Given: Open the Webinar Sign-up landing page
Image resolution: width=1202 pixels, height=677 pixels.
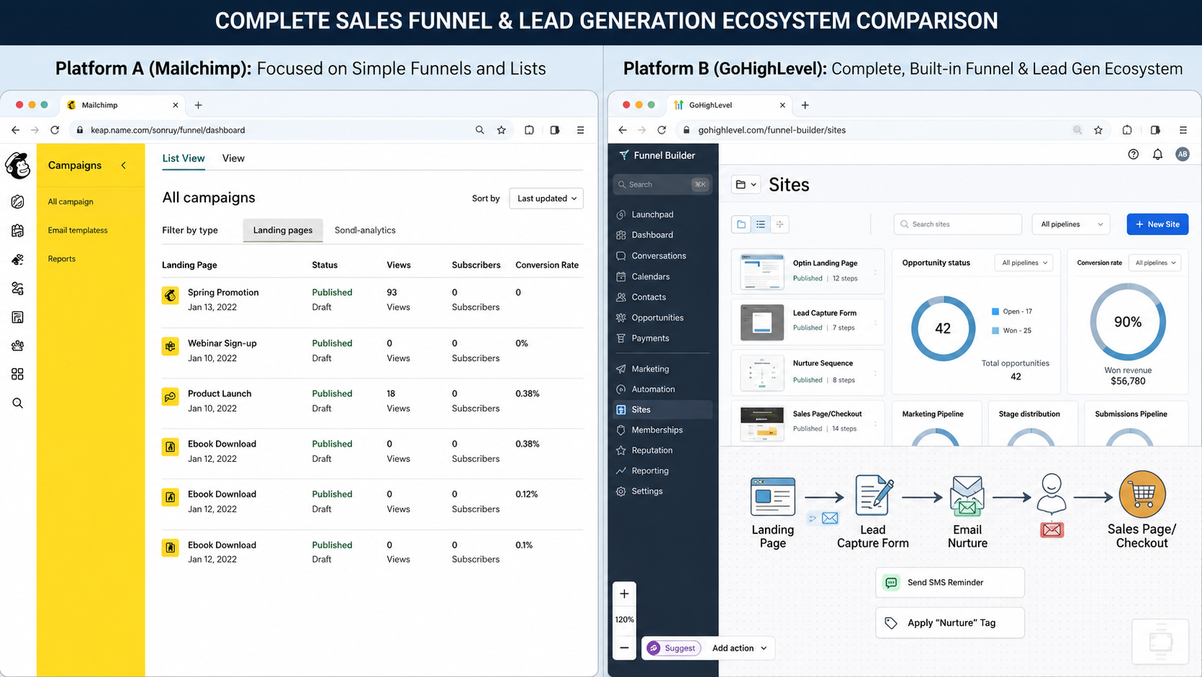Looking at the screenshot, I should 222,343.
